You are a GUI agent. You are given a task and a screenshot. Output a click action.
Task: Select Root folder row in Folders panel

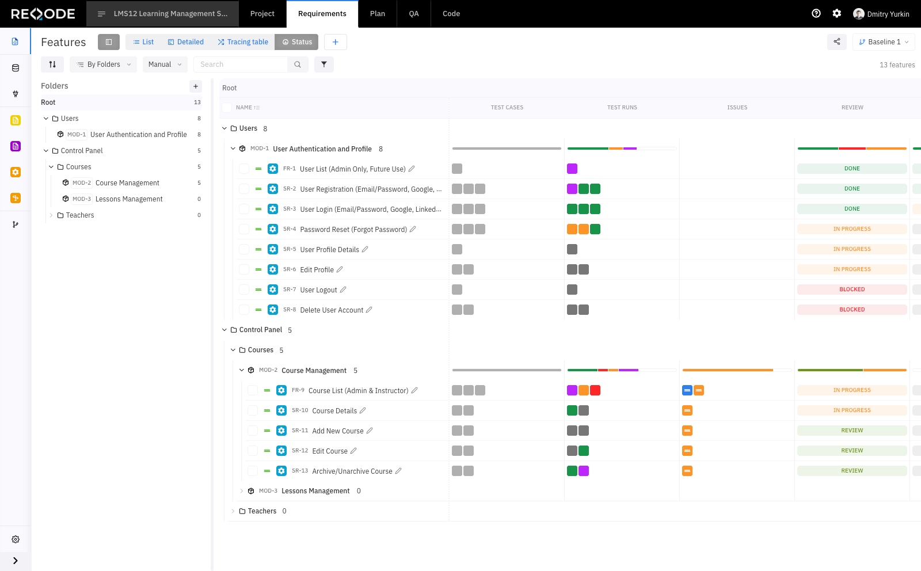(121, 102)
